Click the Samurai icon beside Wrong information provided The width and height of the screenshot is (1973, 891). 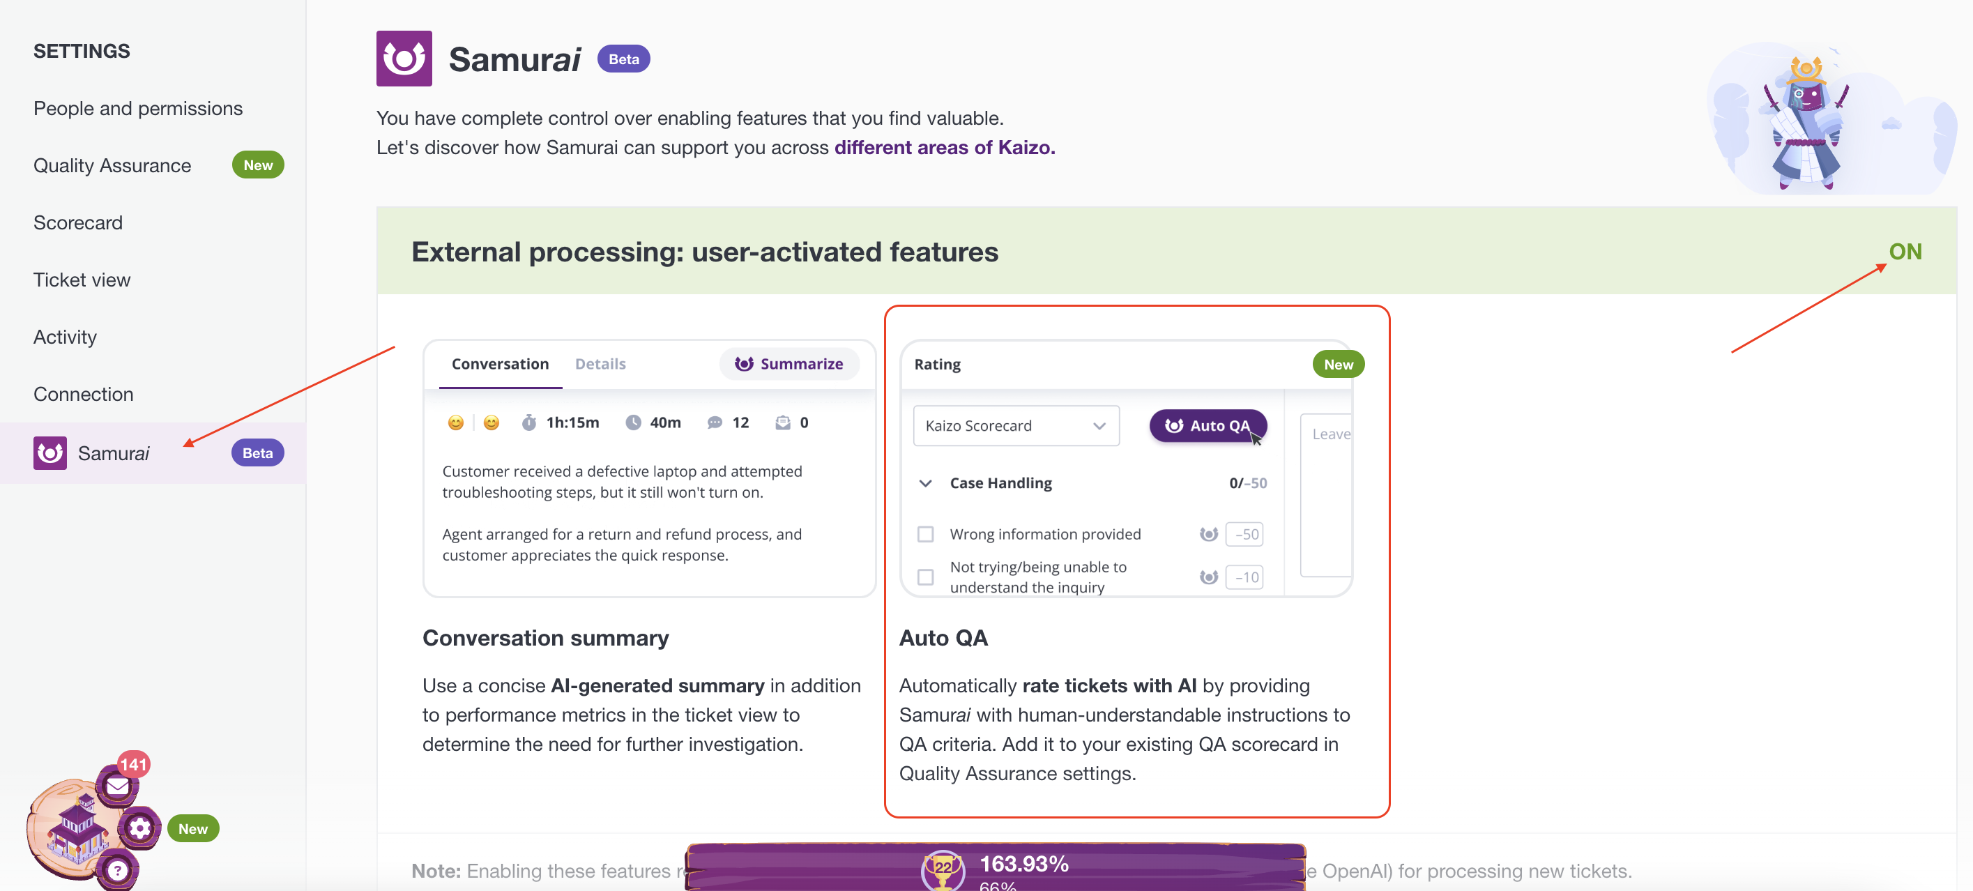pyautogui.click(x=1208, y=534)
